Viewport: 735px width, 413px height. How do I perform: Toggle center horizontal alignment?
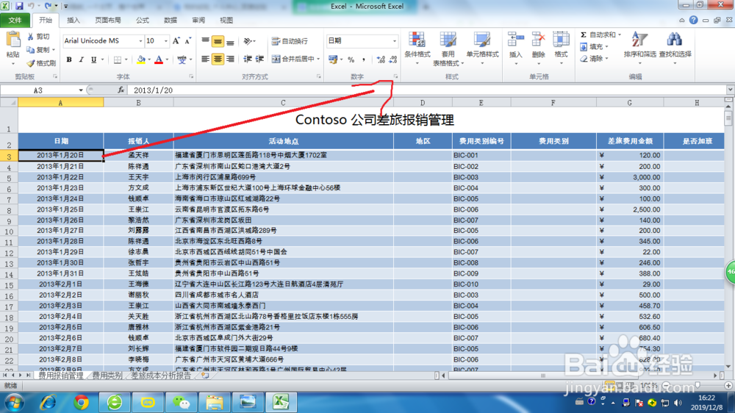tap(218, 59)
